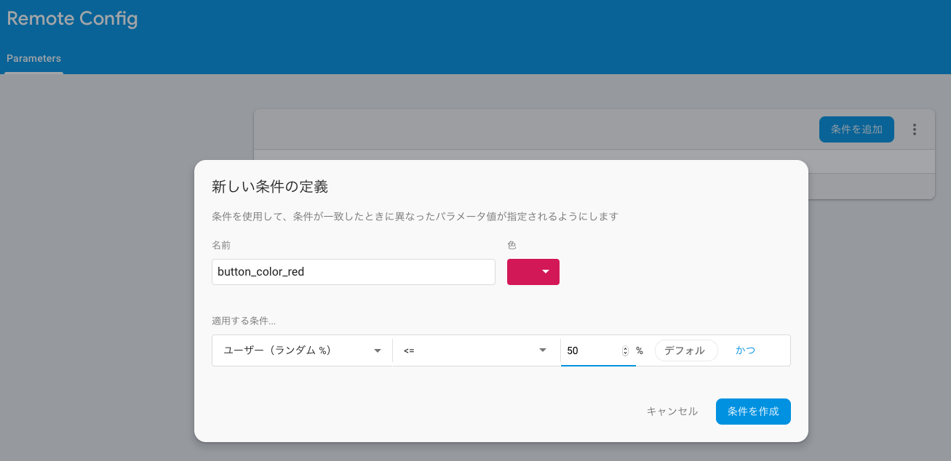Open the three-dot overflow menu

(915, 129)
